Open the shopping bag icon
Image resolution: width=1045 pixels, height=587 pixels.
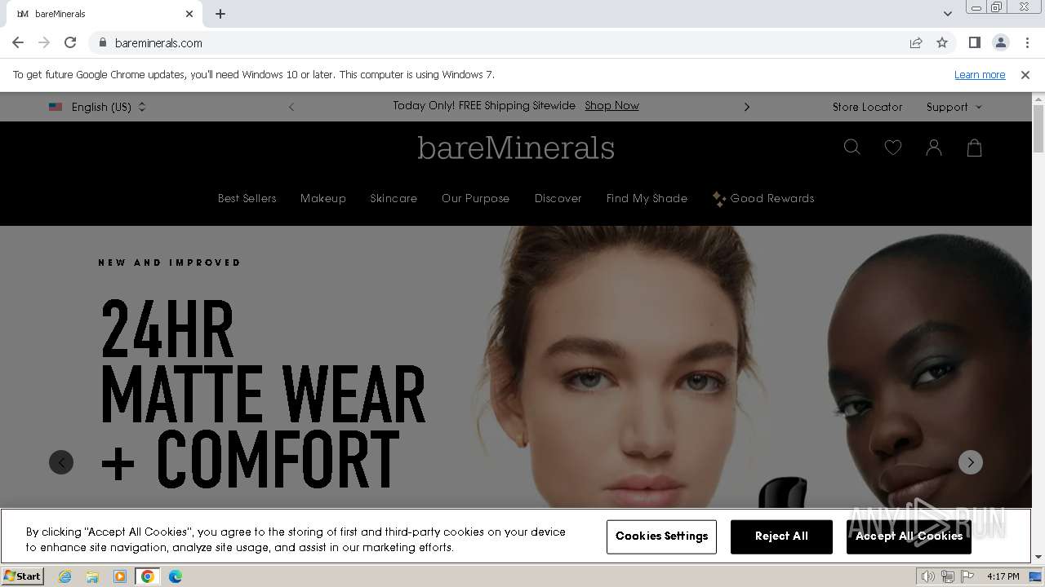[x=974, y=148]
